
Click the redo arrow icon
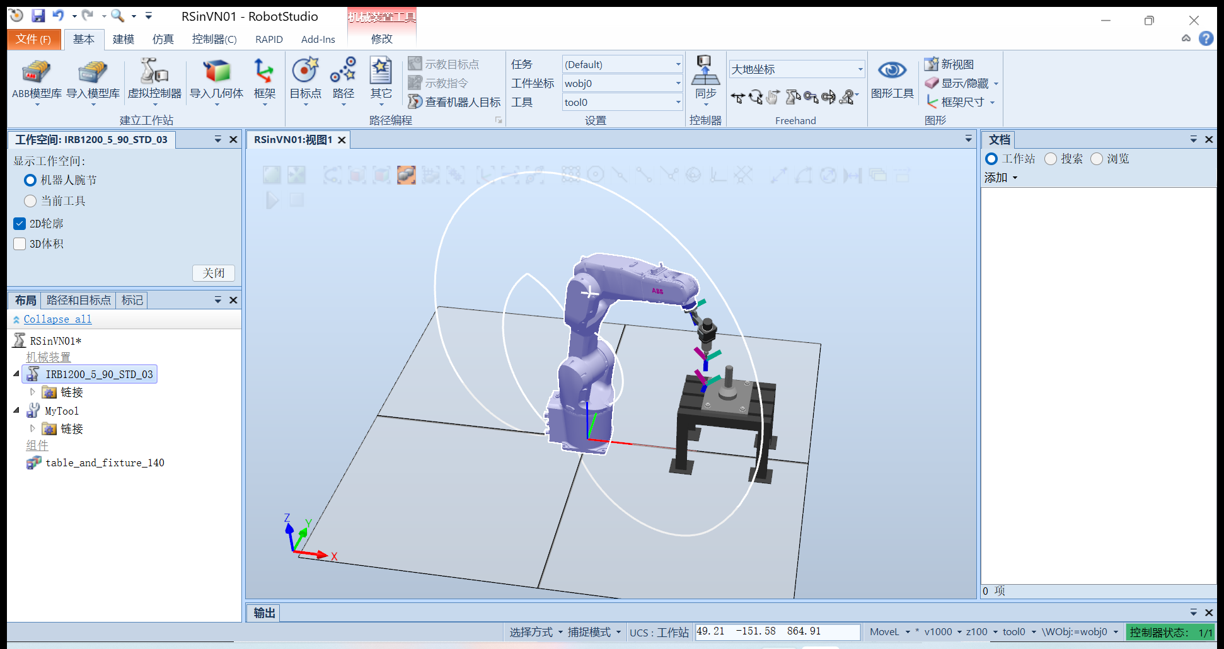[88, 15]
